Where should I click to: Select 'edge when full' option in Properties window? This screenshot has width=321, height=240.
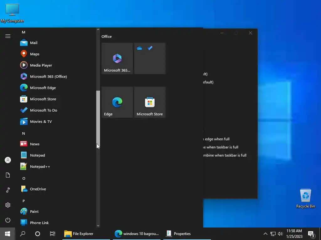[x=216, y=139]
